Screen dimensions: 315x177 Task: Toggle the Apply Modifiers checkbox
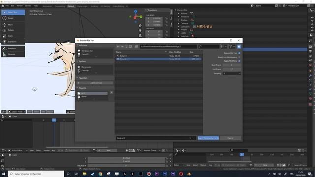pyautogui.click(x=239, y=61)
